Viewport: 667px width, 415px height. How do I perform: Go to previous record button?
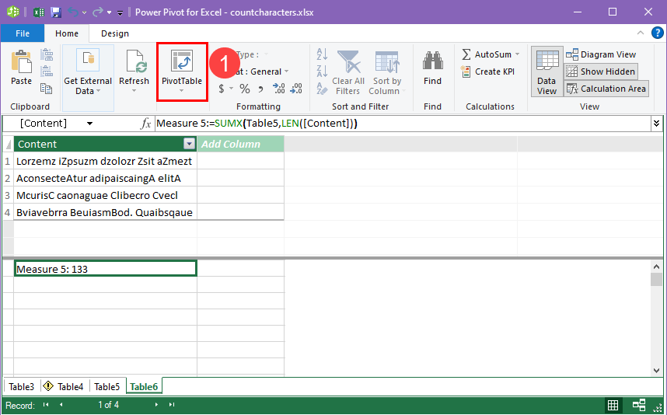61,405
